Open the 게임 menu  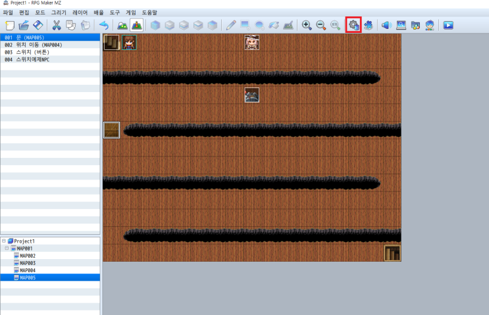(x=131, y=12)
